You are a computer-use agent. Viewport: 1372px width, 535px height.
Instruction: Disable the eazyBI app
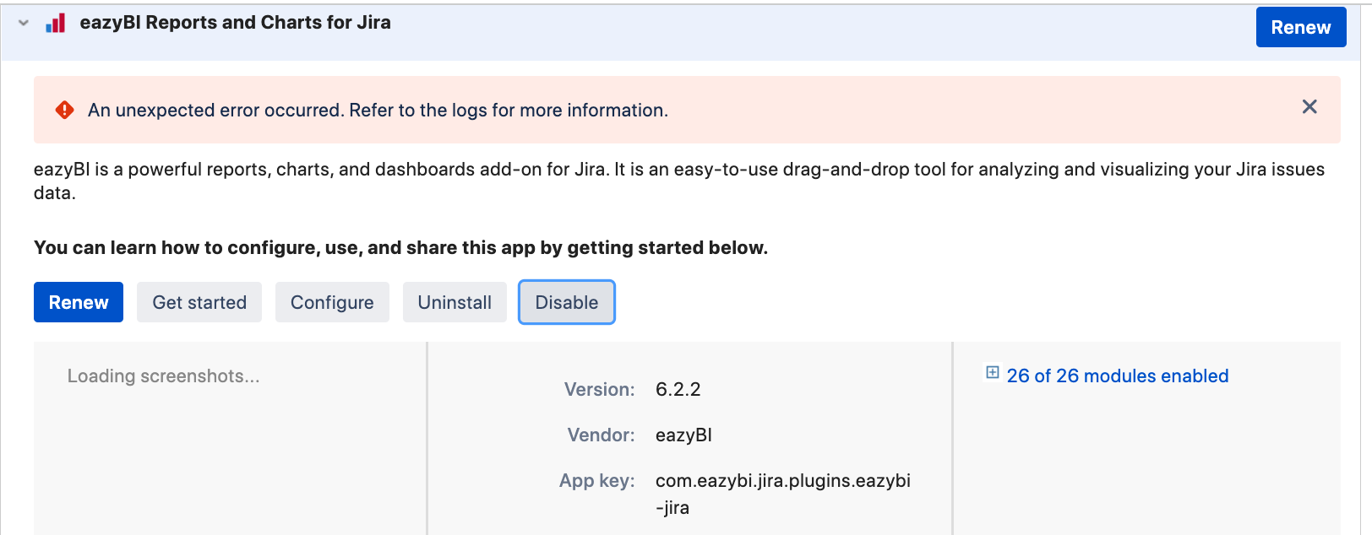click(567, 302)
